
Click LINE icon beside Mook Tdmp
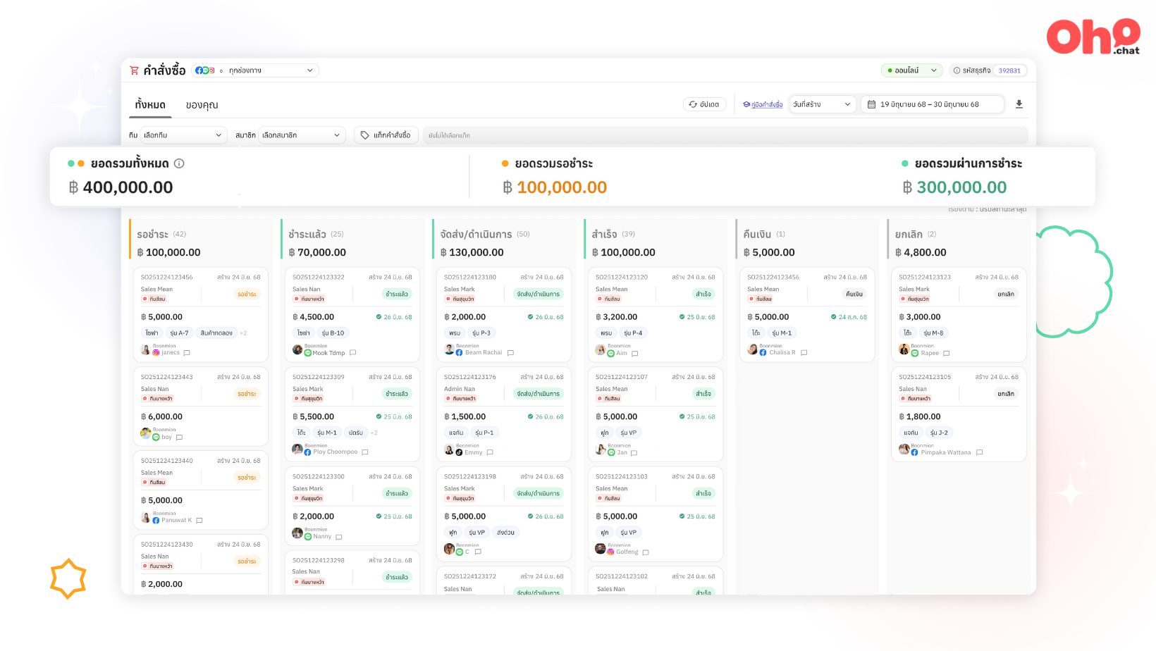click(308, 353)
